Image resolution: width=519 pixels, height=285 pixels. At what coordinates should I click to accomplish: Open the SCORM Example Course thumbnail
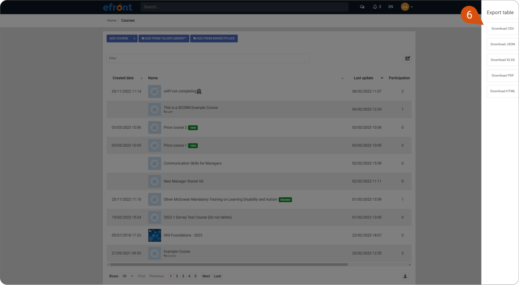154,109
